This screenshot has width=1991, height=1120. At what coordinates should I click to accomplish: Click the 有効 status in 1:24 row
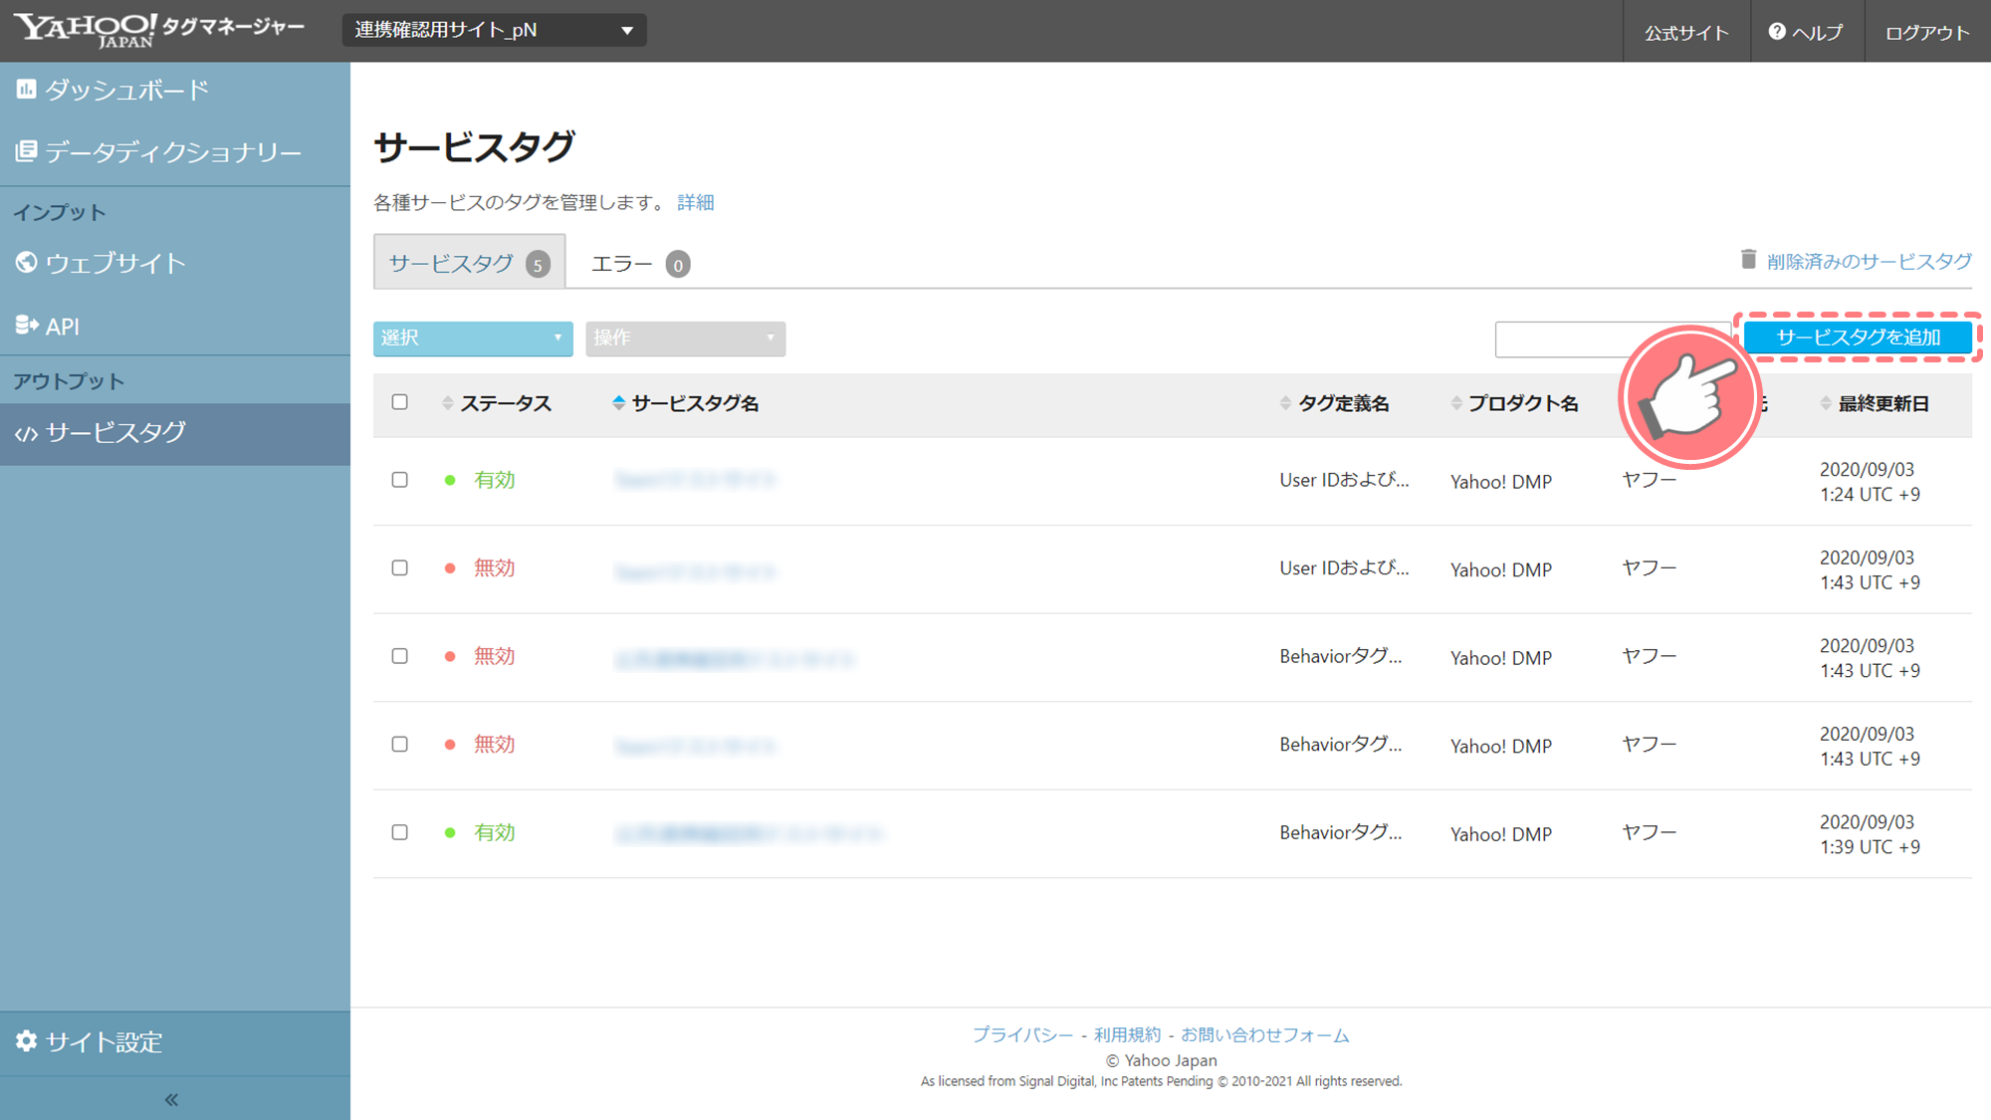495,480
